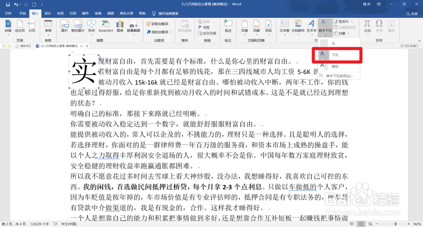Viewport: 423px width, 227px height.
Task: Click the zoom slider in status bar
Action: 393,224
